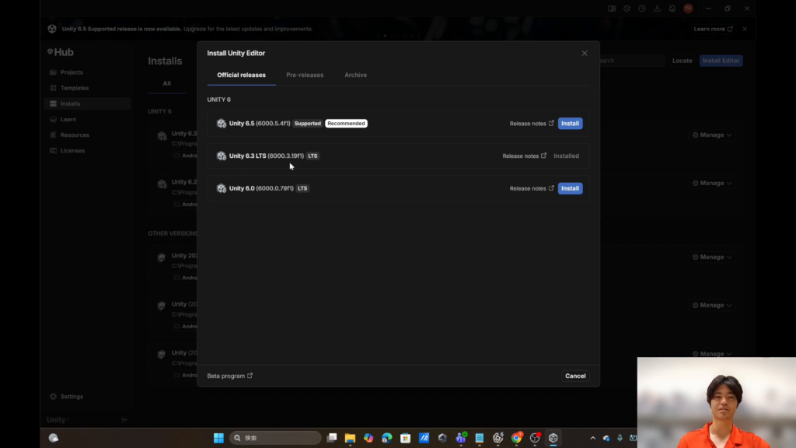Image resolution: width=796 pixels, height=448 pixels.
Task: Open Google Chrome from the taskbar
Action: (516, 438)
